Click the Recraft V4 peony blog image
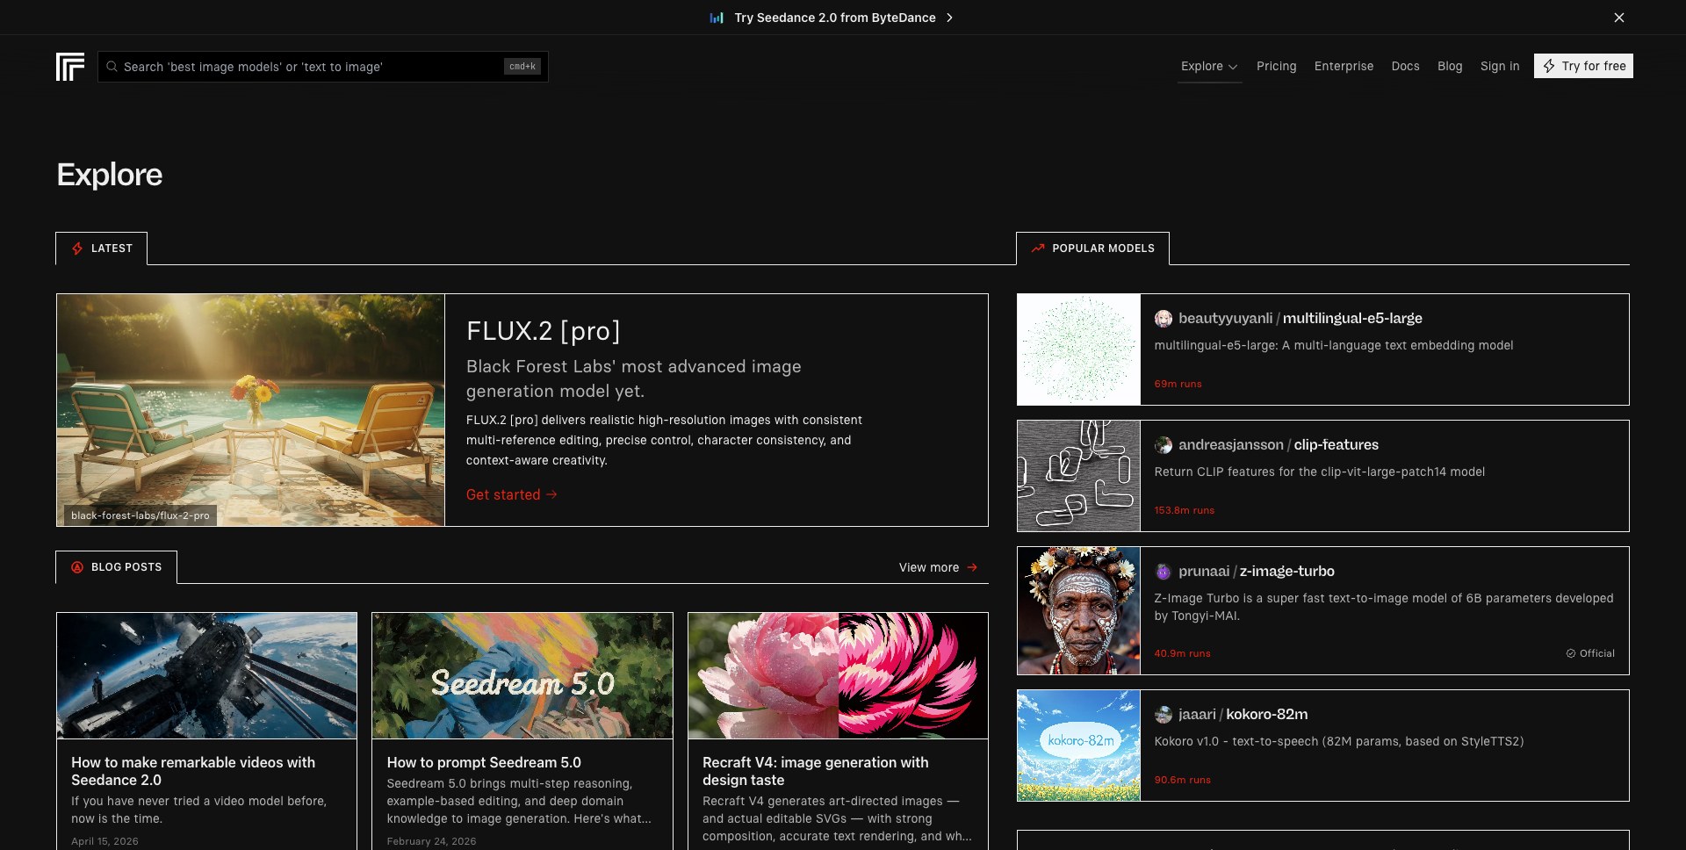This screenshot has height=850, width=1686. click(x=838, y=676)
